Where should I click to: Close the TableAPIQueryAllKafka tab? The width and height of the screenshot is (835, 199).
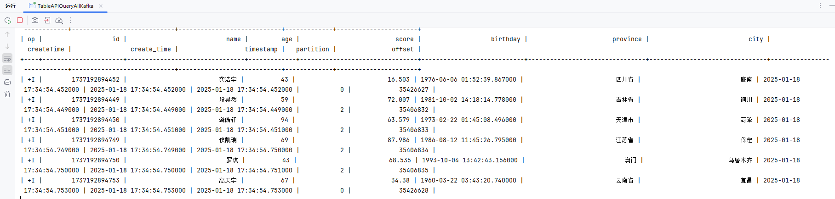click(101, 6)
